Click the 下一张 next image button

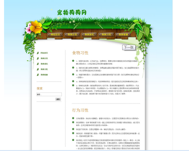pyautogui.click(x=128, y=47)
